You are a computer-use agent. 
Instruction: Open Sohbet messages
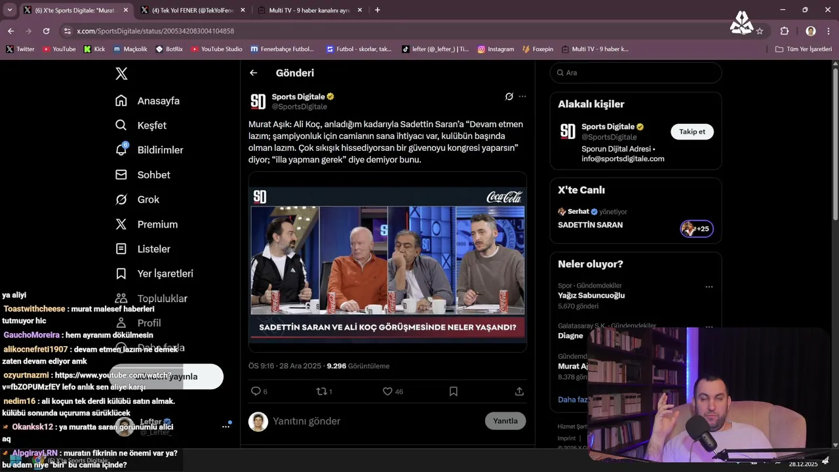click(x=143, y=175)
